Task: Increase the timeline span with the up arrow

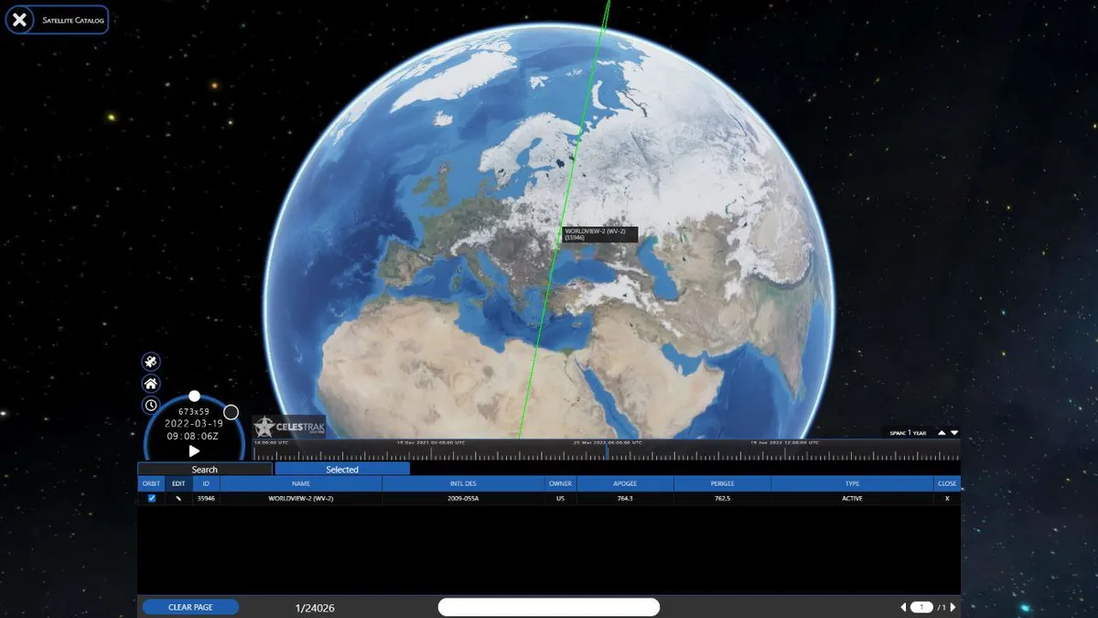Action: click(x=942, y=433)
